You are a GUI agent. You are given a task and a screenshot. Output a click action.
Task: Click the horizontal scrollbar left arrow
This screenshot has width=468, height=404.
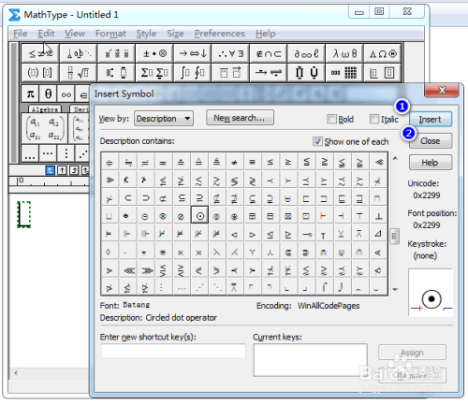(x=16, y=372)
